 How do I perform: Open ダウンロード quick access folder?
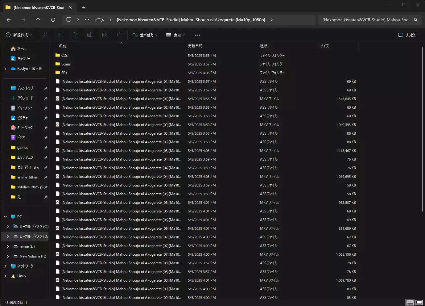(x=22, y=98)
